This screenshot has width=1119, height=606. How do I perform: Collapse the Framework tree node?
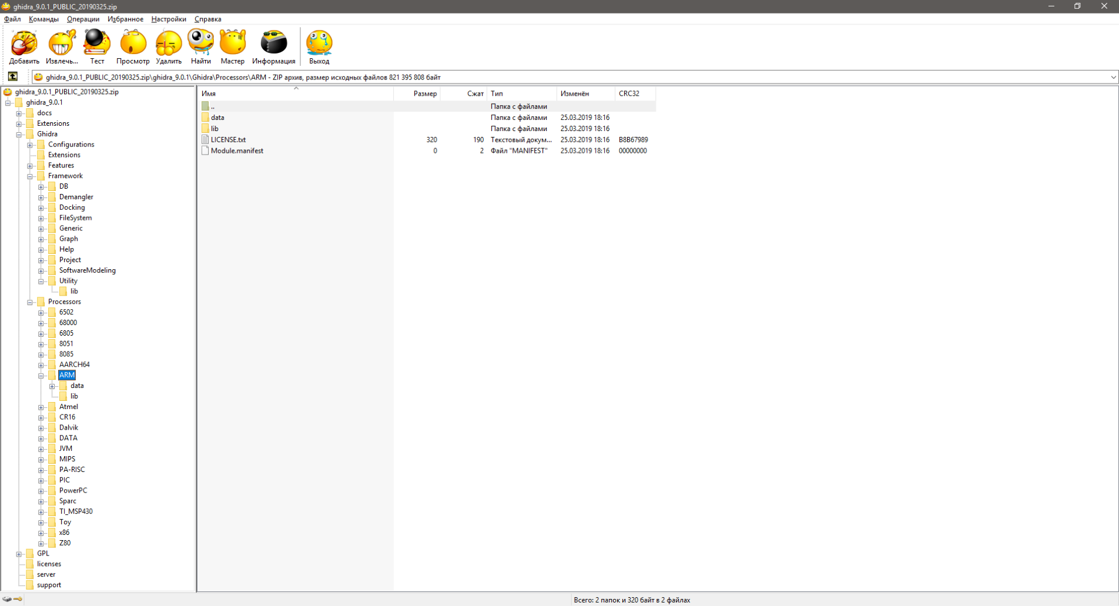(30, 176)
